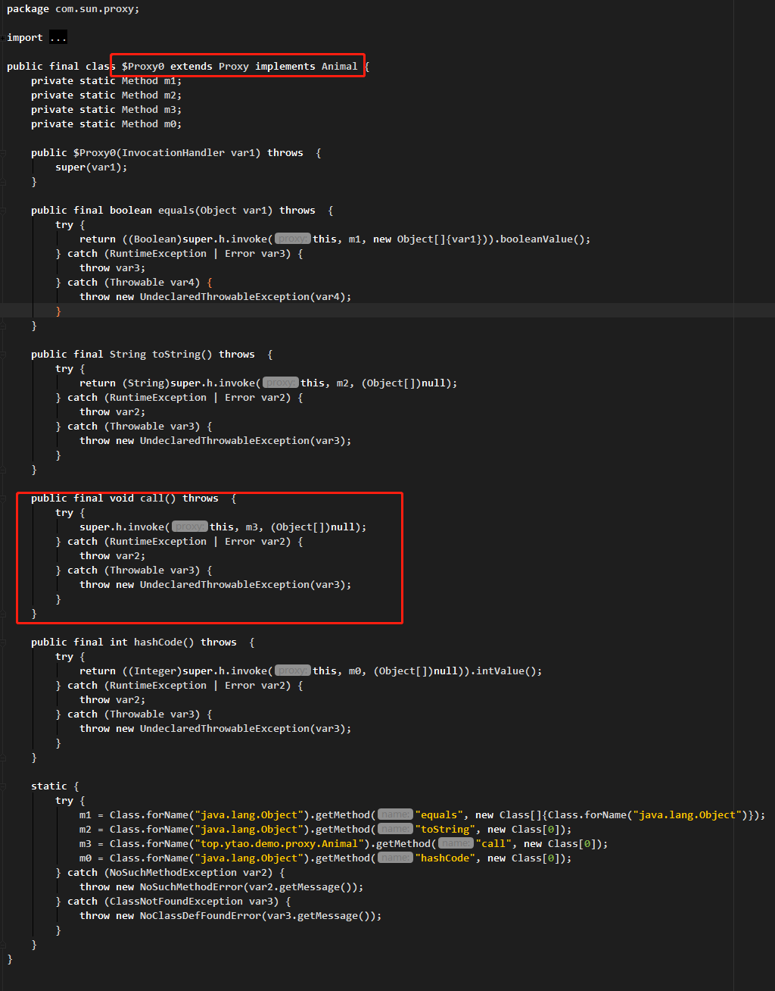Click the Animal interface name after implements
This screenshot has width=775, height=991.
340,67
